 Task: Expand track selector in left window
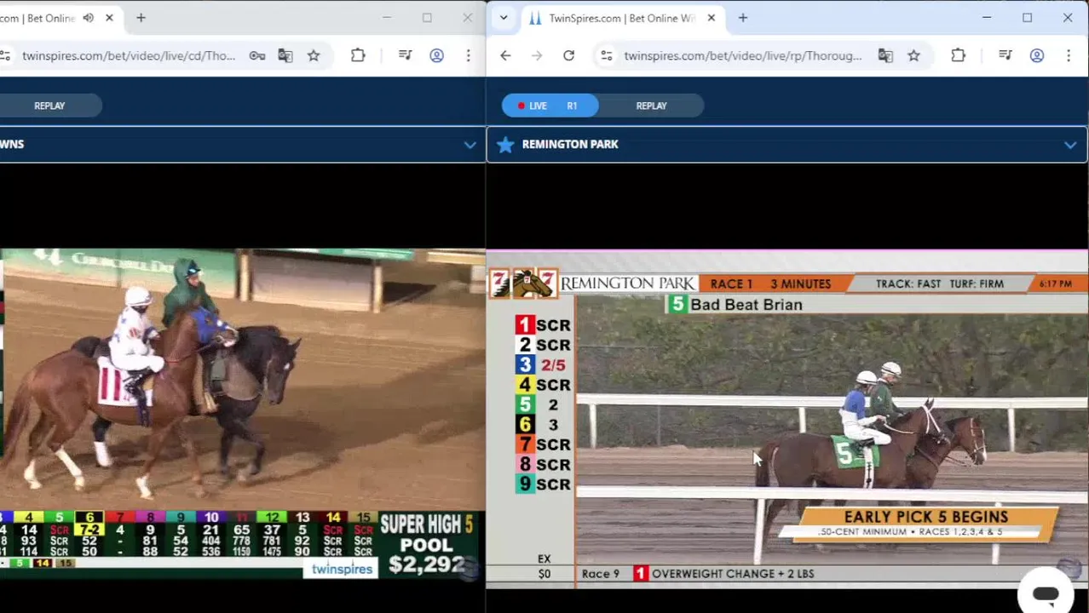(x=470, y=145)
